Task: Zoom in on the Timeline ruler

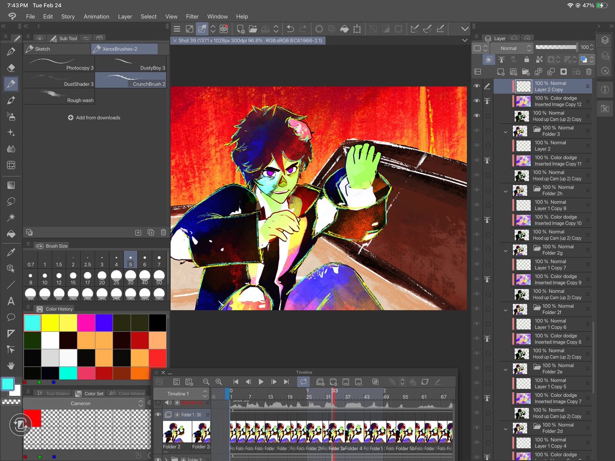Action: click(x=218, y=382)
